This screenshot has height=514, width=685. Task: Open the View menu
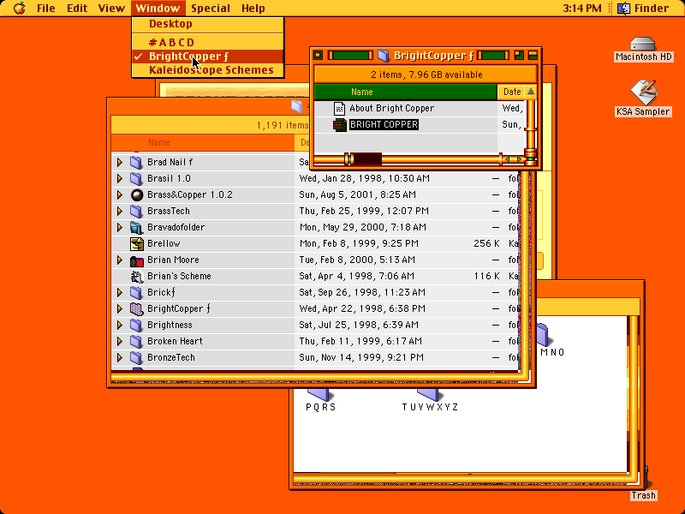111,9
